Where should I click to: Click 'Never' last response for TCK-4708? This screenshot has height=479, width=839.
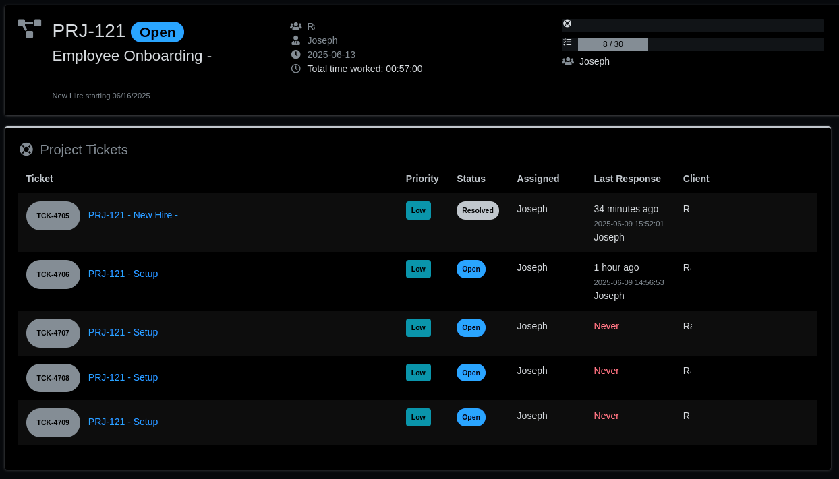606,371
